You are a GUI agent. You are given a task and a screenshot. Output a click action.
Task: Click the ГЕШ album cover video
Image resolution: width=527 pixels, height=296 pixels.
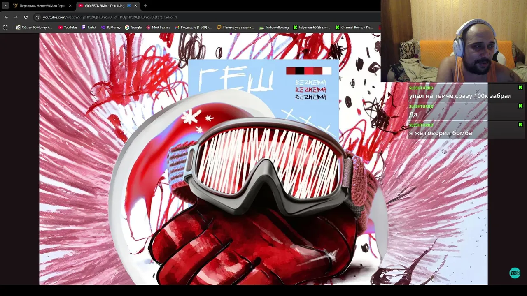click(263, 159)
